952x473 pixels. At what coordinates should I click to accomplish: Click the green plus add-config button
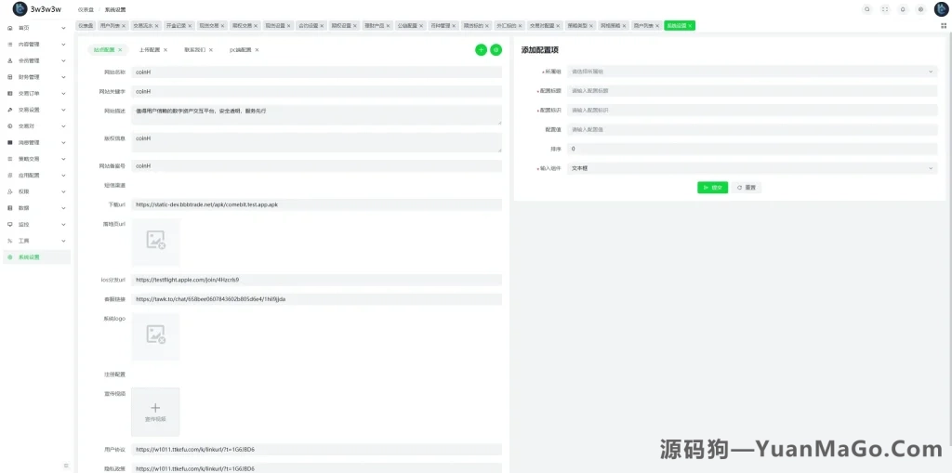click(481, 50)
